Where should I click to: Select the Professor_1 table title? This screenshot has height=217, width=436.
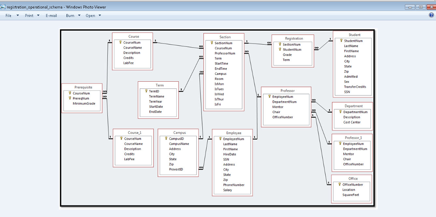[353, 137]
